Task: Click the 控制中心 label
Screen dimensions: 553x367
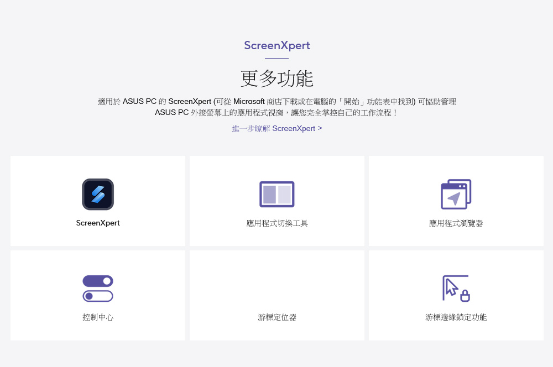Action: click(x=98, y=317)
